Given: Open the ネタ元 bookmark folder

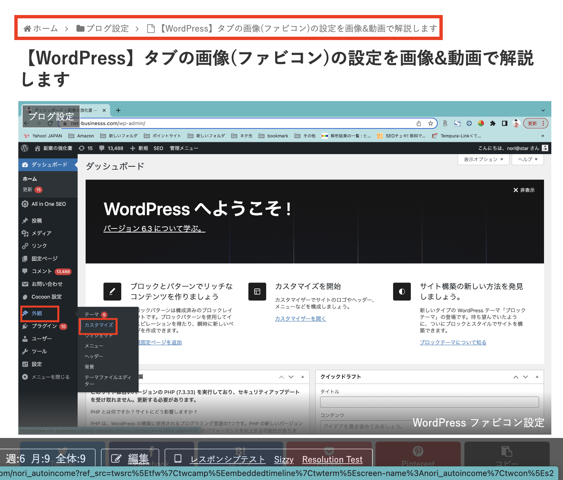Looking at the screenshot, I should (242, 136).
